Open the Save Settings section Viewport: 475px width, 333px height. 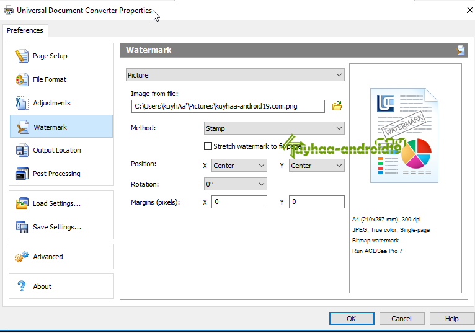click(x=56, y=227)
